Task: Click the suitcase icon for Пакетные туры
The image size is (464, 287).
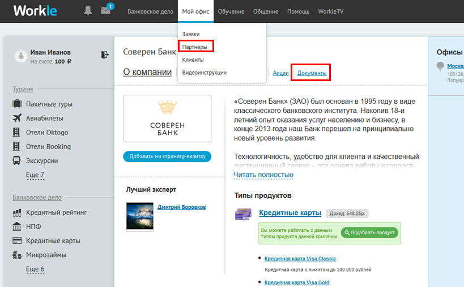Action: [x=17, y=104]
